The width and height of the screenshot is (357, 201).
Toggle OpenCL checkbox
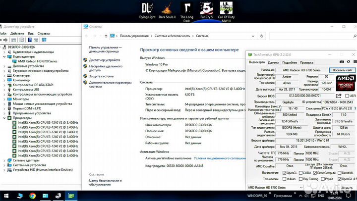(284, 173)
